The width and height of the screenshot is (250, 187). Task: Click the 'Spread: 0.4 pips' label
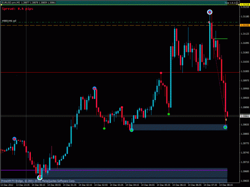pyautogui.click(x=18, y=9)
